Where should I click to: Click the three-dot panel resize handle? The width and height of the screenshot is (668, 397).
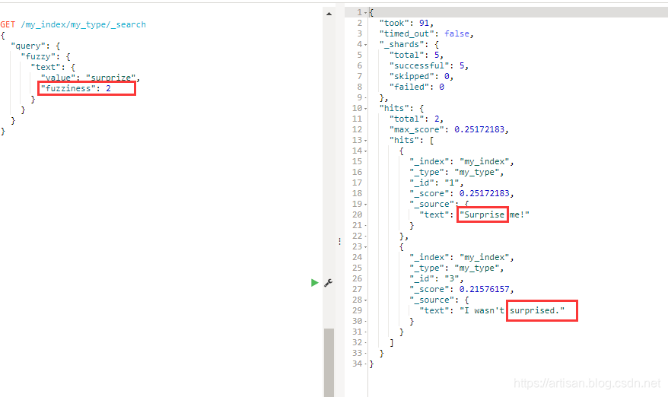point(339,242)
